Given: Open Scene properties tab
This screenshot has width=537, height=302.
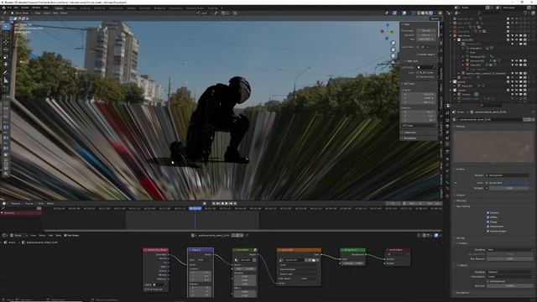Looking at the screenshot, I should pos(447,138).
